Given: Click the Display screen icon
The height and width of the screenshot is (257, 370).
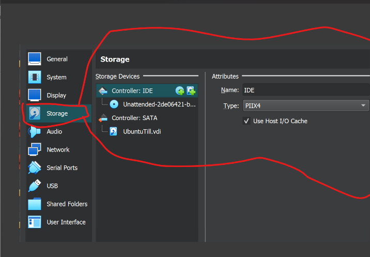Looking at the screenshot, I should pos(35,95).
